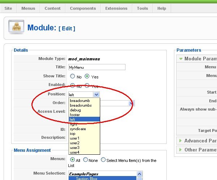Set Enabled to Yes
The height and width of the screenshot is (180, 217).
pyautogui.click(x=87, y=86)
